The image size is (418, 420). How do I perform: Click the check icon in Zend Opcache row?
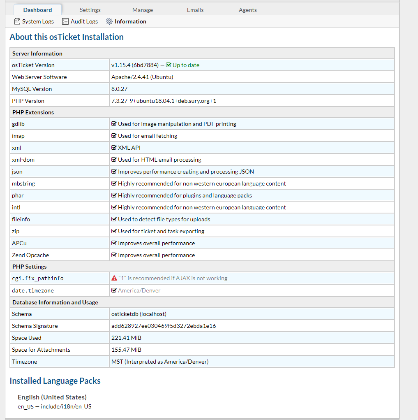[114, 255]
